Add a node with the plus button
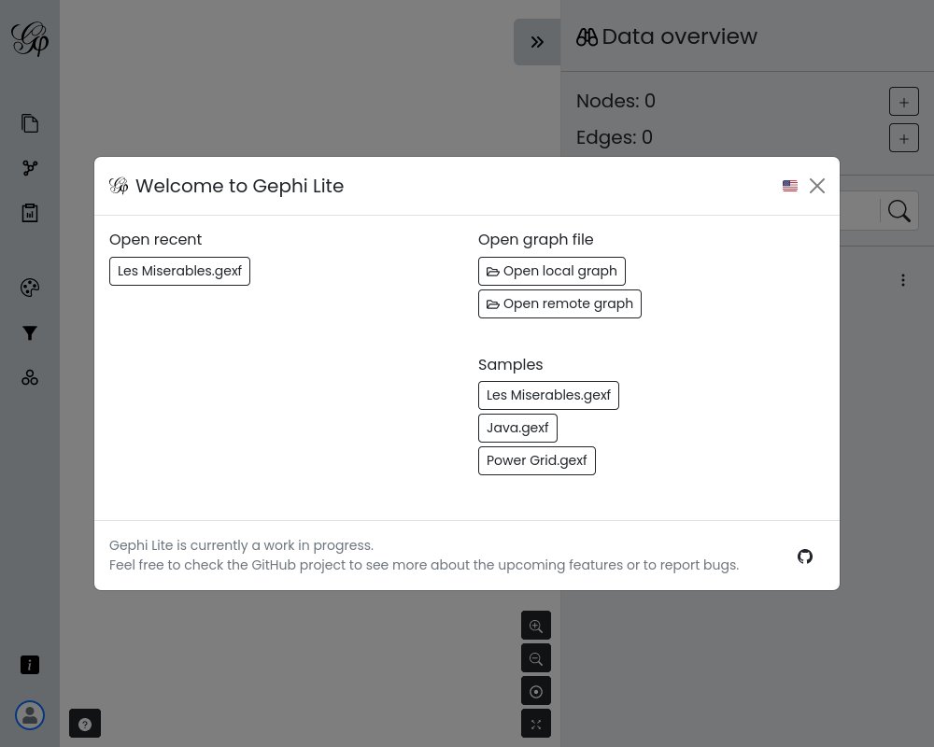This screenshot has width=934, height=747. click(903, 102)
